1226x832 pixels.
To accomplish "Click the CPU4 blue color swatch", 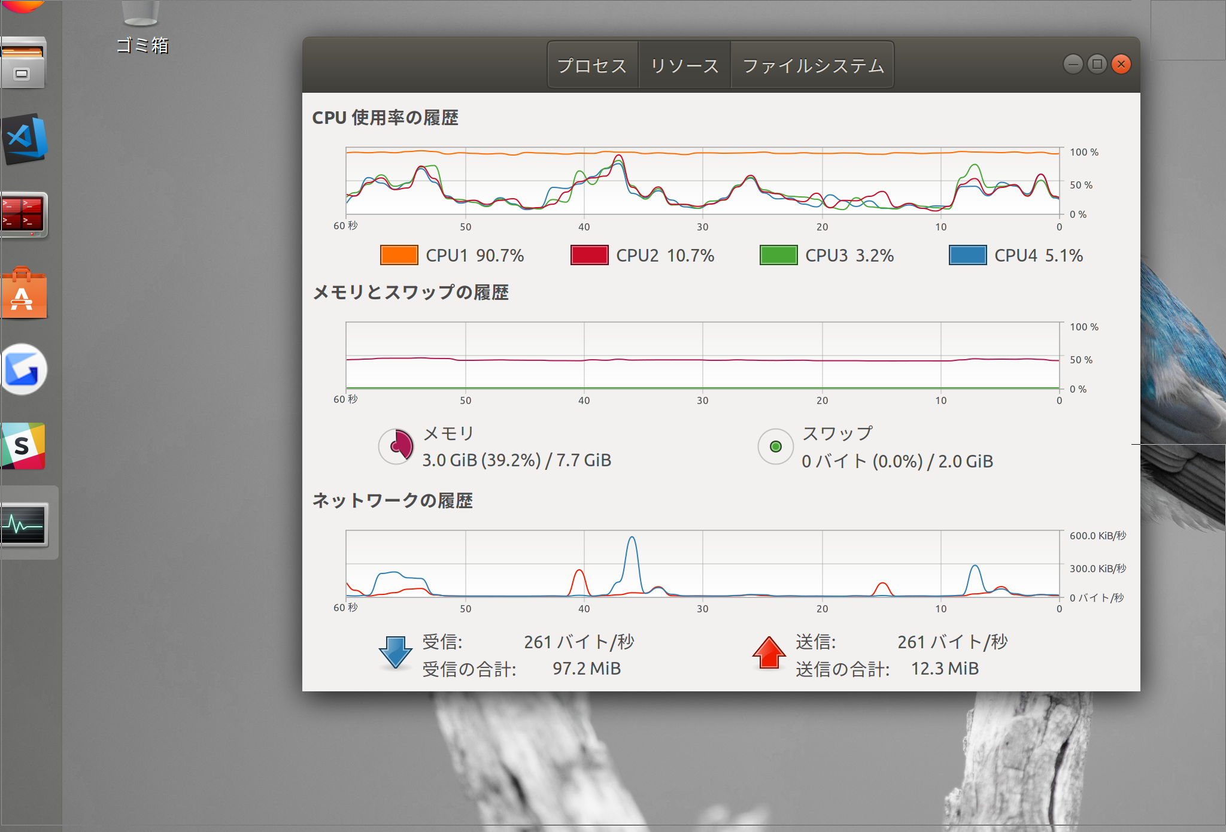I will (967, 255).
